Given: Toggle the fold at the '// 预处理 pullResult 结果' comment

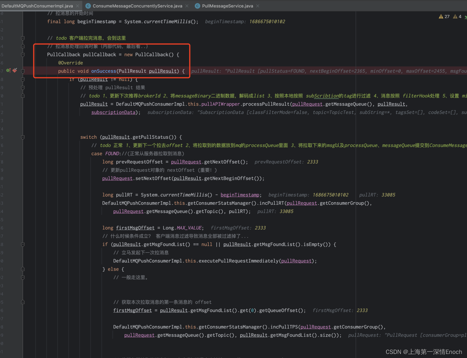Looking at the screenshot, I should [23, 87].
